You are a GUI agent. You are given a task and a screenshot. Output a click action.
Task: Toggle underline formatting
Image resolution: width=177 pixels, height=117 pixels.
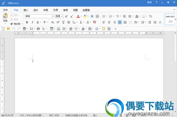click(38, 22)
